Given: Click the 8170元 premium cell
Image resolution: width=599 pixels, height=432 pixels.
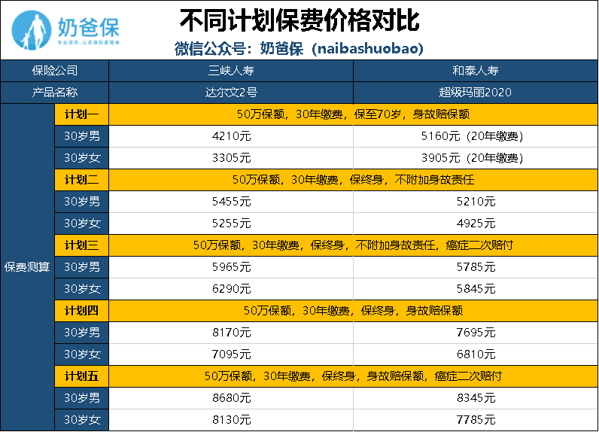Looking at the screenshot, I should tap(231, 333).
